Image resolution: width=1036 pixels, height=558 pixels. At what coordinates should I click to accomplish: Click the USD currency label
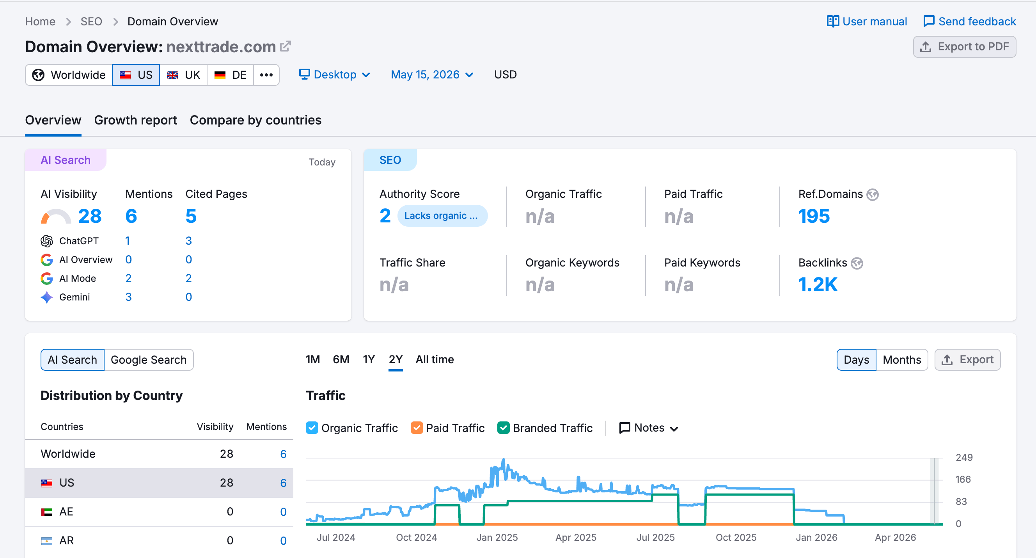point(505,75)
